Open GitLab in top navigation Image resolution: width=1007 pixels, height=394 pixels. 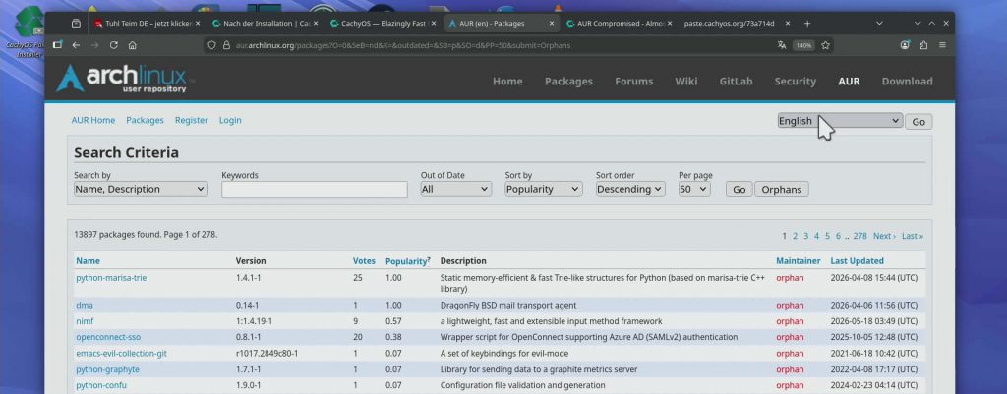coord(736,81)
